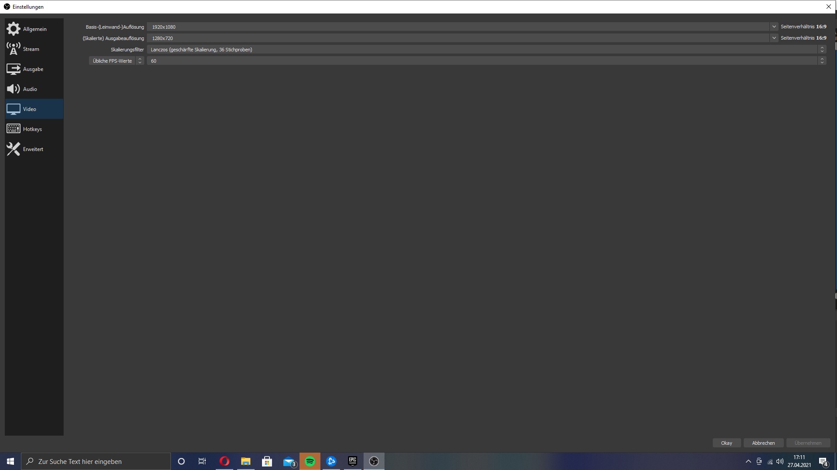
Task: Open Audio settings speaker icon
Action: 14,89
